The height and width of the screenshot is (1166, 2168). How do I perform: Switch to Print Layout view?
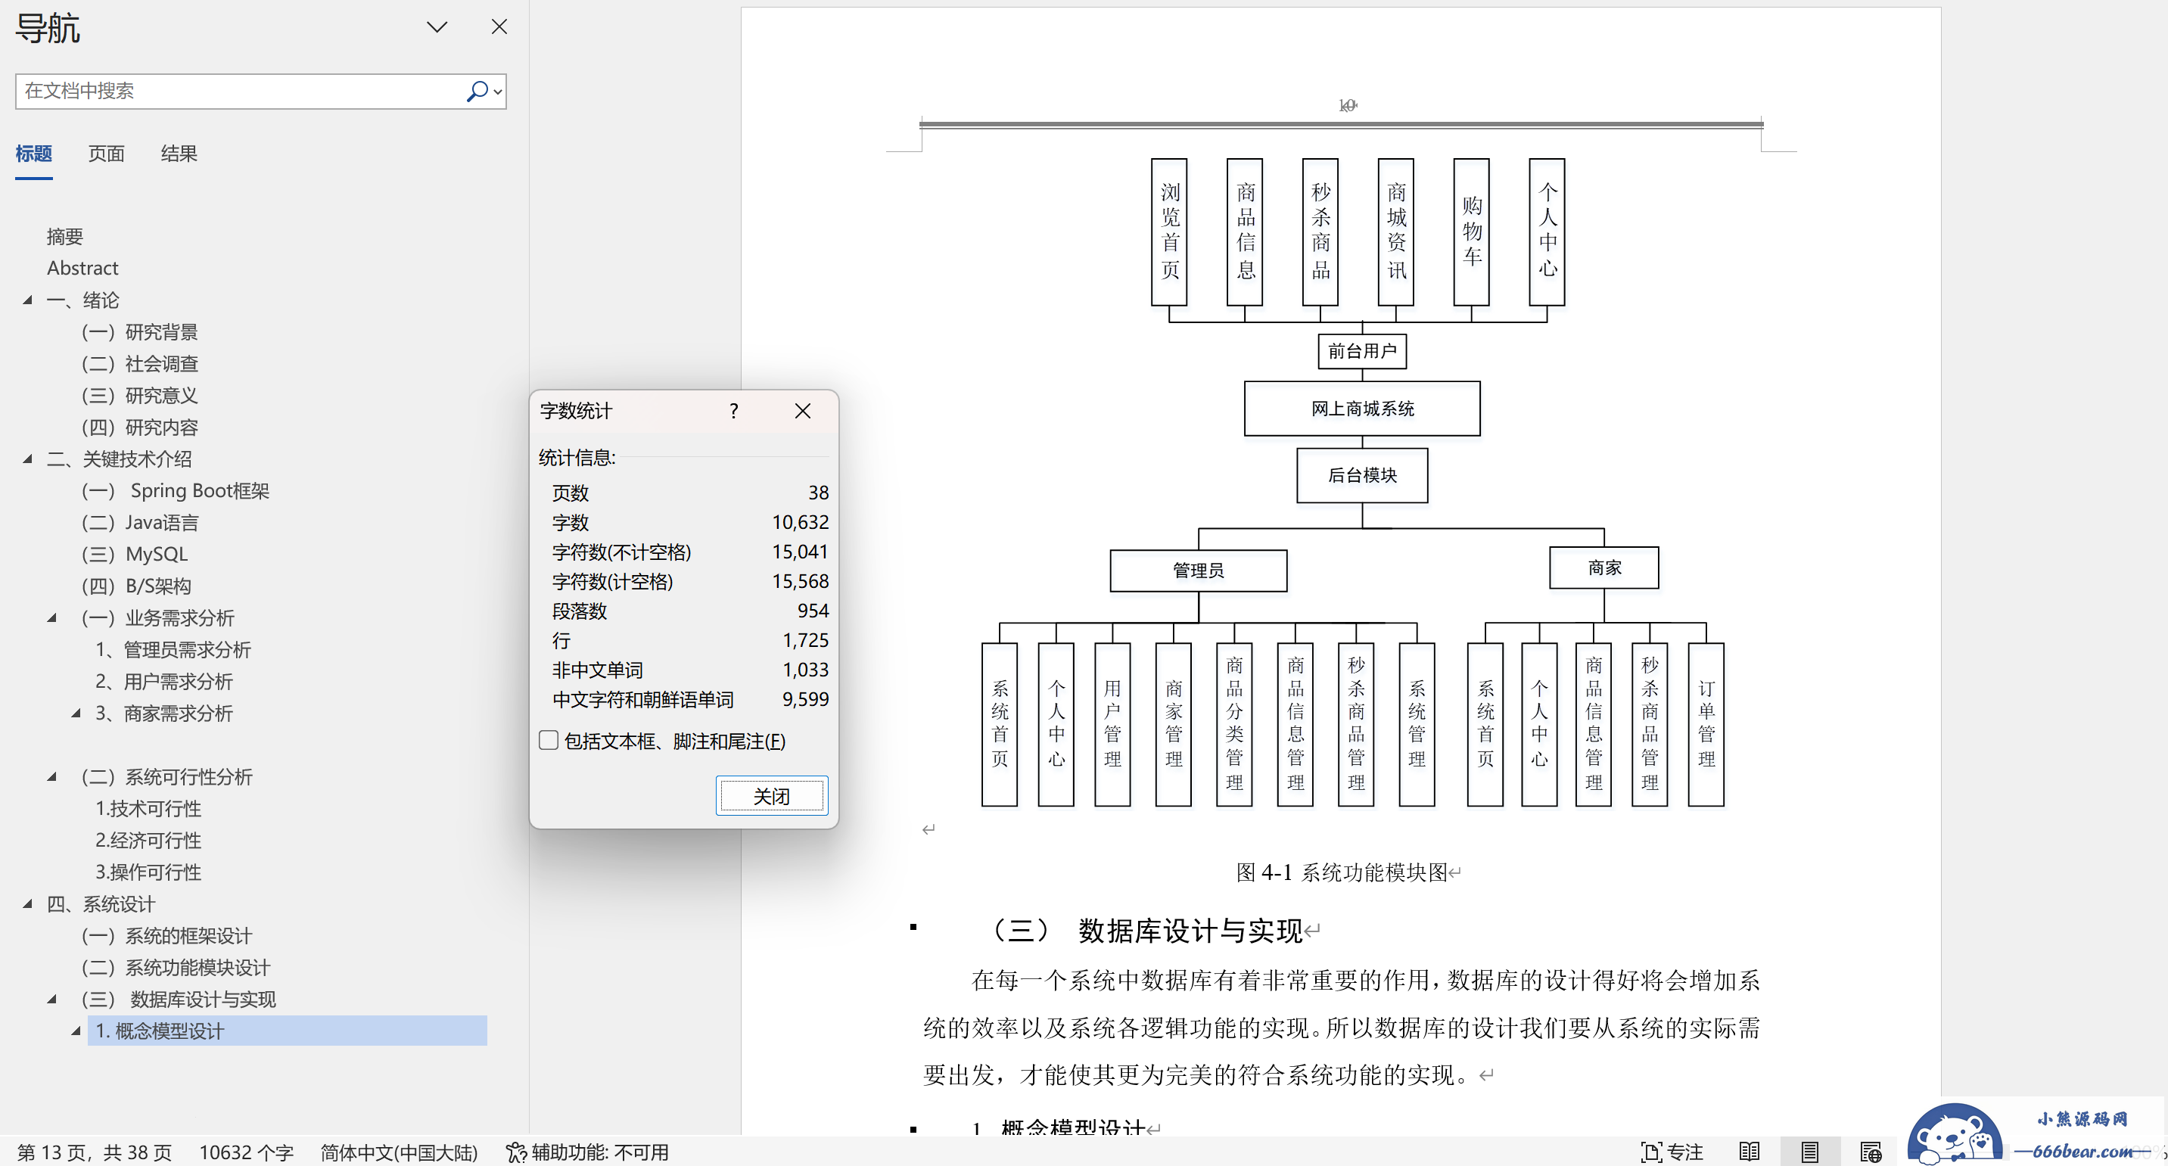pyautogui.click(x=1809, y=1152)
